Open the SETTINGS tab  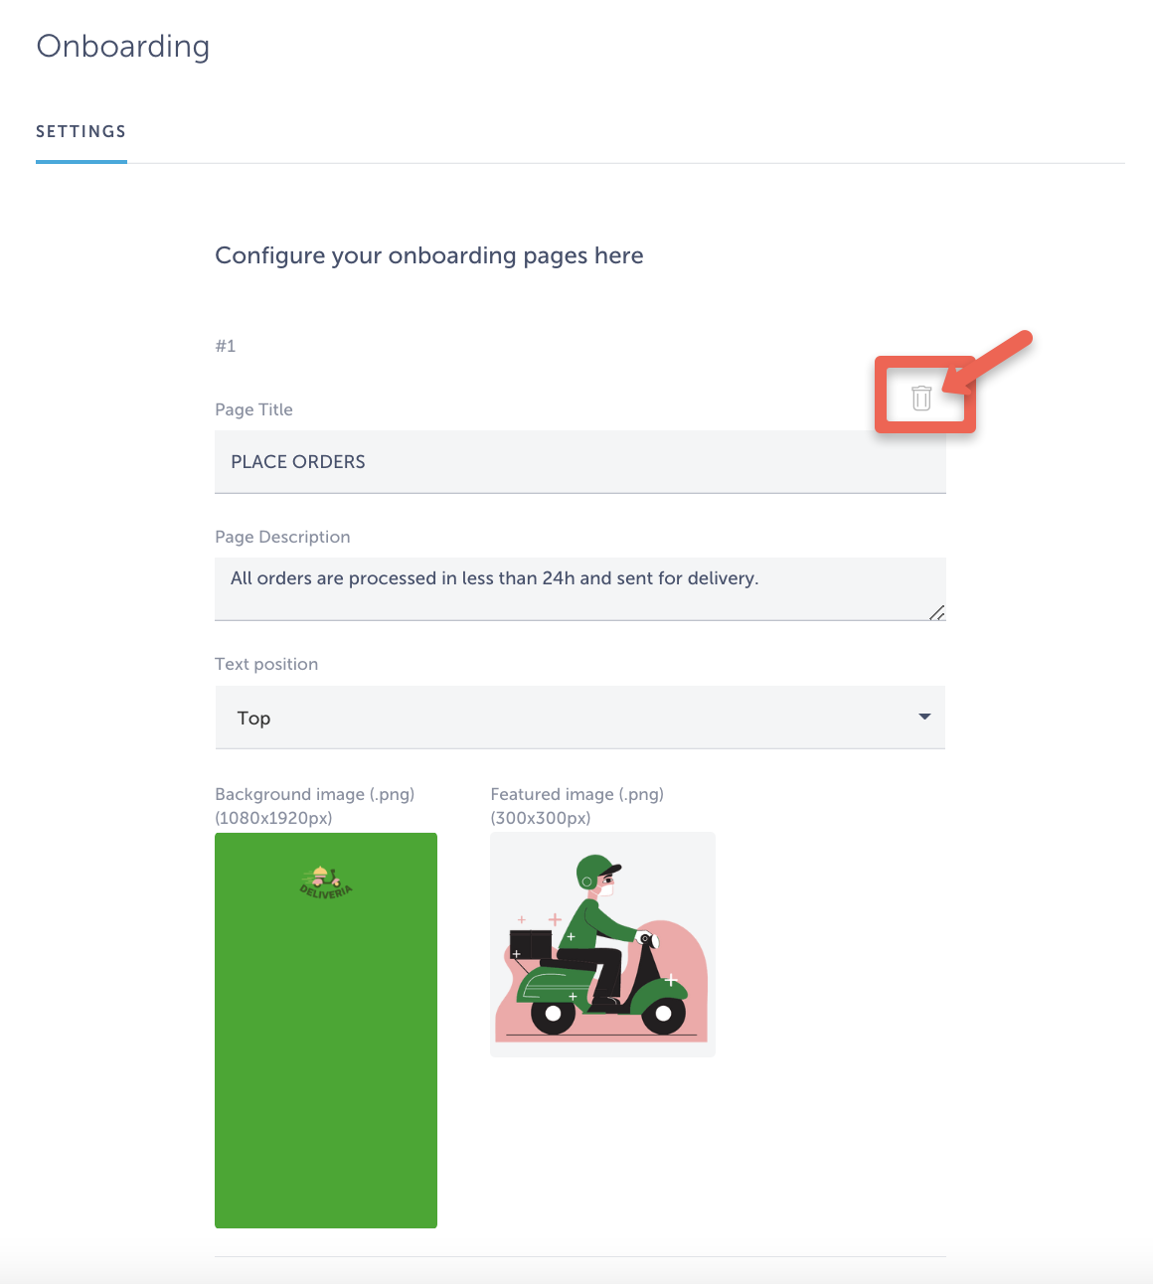point(82,131)
